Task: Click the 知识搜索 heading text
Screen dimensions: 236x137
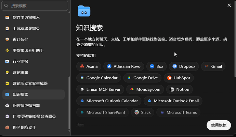Action: click(89, 28)
